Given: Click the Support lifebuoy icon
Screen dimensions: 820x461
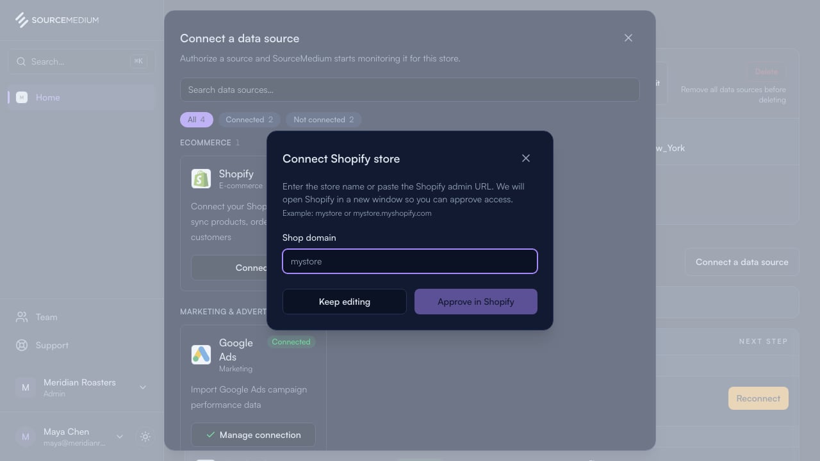Looking at the screenshot, I should [22, 345].
